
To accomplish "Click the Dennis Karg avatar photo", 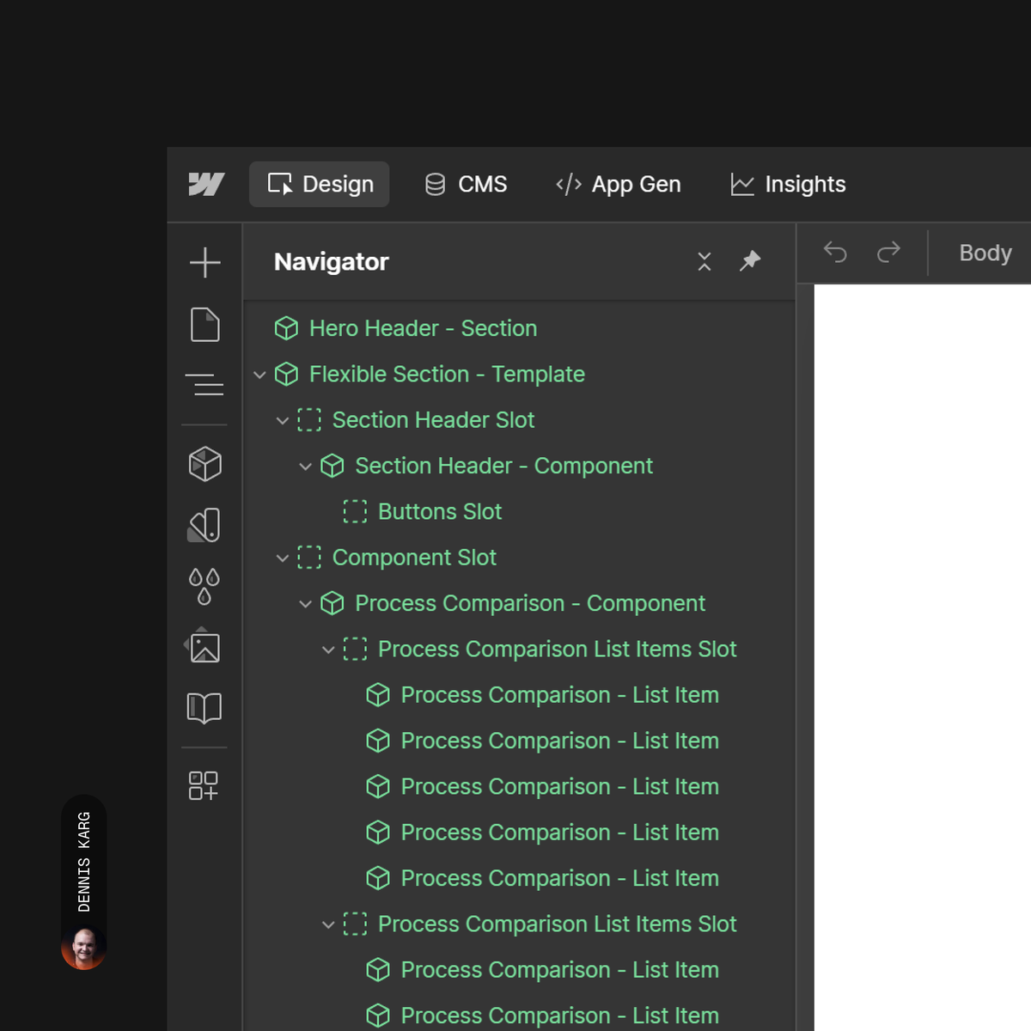I will (84, 948).
